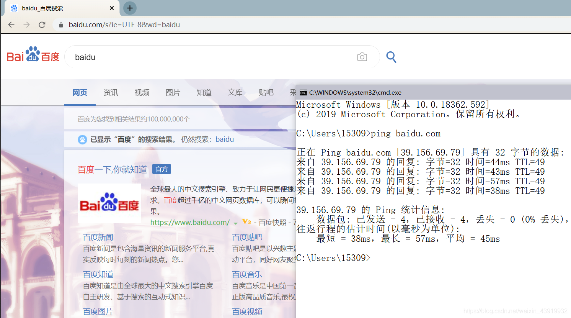Click the V3 credibility badge icon
The image size is (571, 318).
[x=246, y=222]
